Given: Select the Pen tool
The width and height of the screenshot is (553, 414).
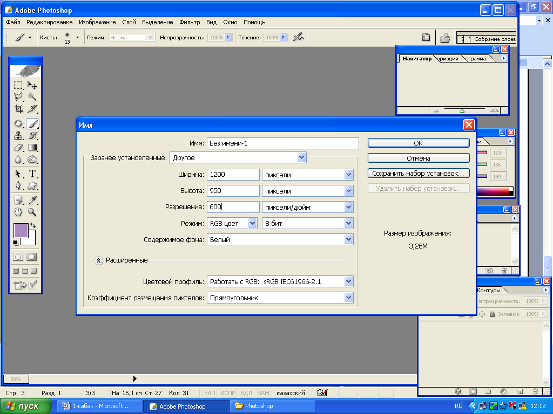Looking at the screenshot, I should coord(18,185).
